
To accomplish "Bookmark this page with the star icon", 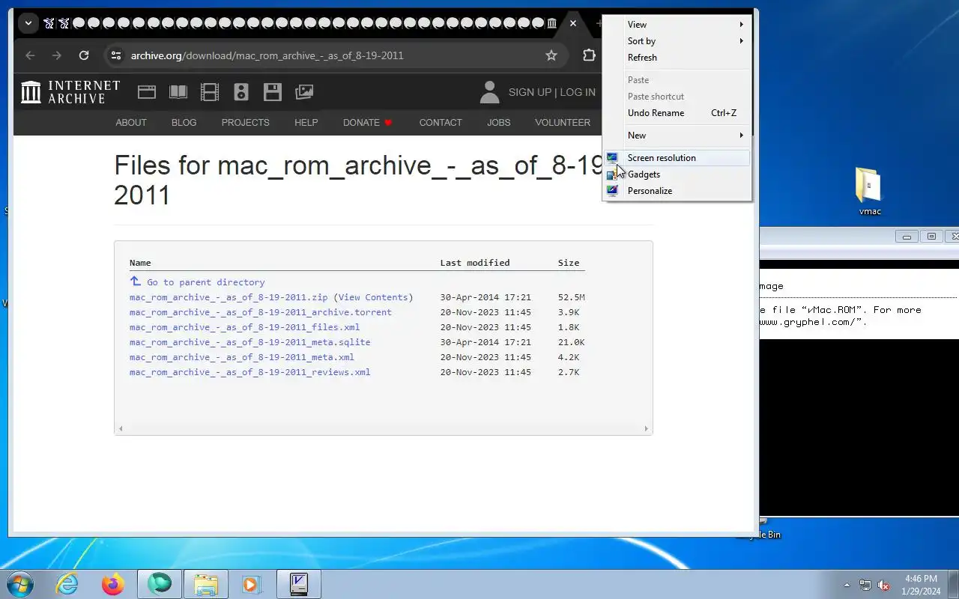I will pos(551,55).
